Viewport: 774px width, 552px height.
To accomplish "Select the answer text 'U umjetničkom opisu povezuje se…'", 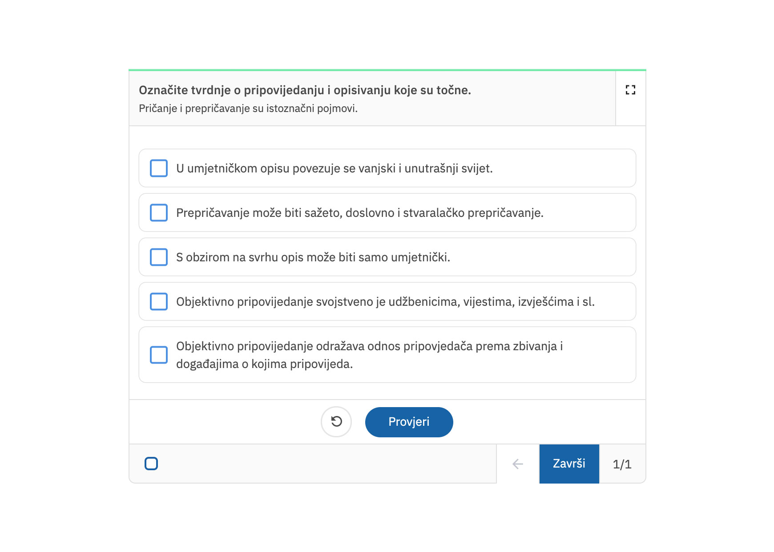I will [334, 168].
